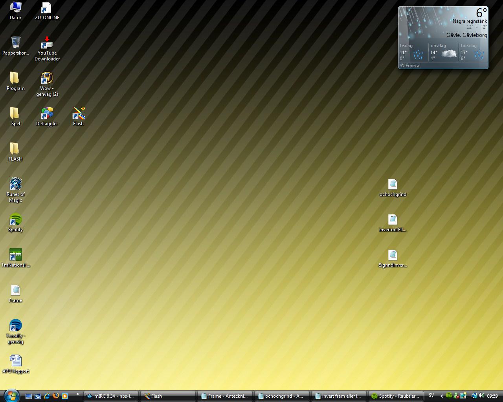Launch Firefox from Quick Launch bar

tap(56, 396)
